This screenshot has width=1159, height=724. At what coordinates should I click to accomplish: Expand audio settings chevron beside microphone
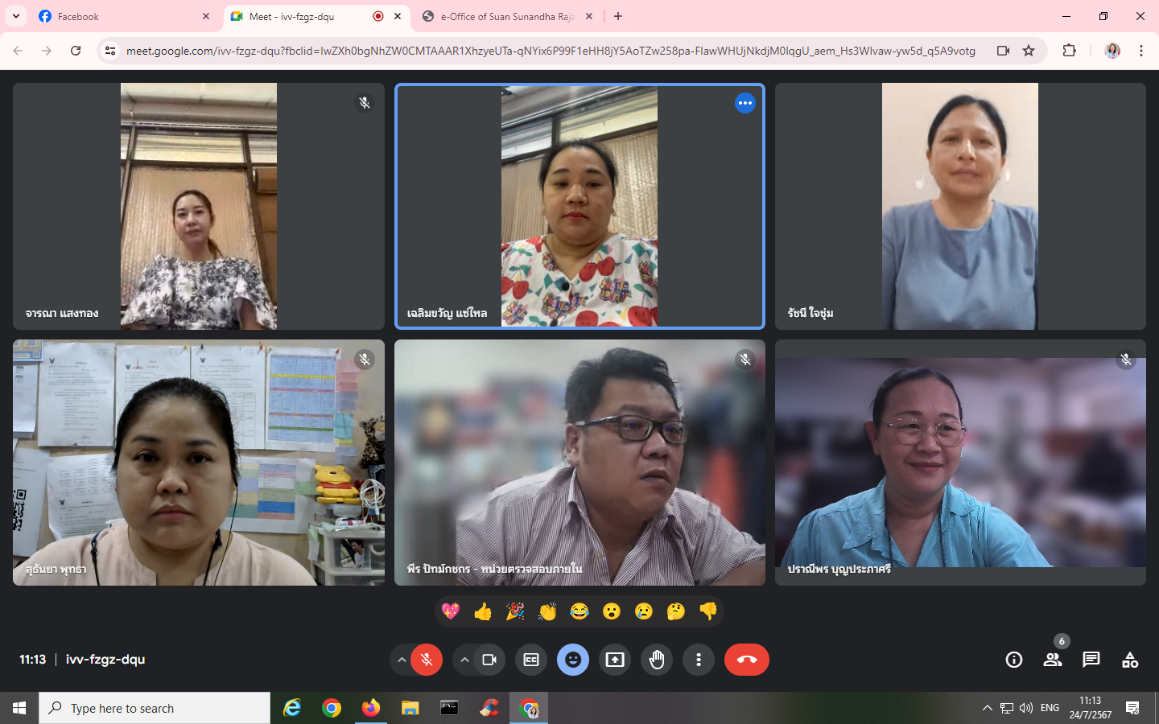(x=401, y=660)
